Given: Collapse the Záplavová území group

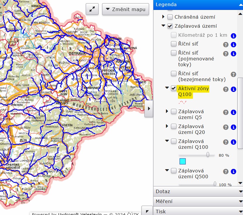Looking at the screenshot, I should click(x=163, y=26).
